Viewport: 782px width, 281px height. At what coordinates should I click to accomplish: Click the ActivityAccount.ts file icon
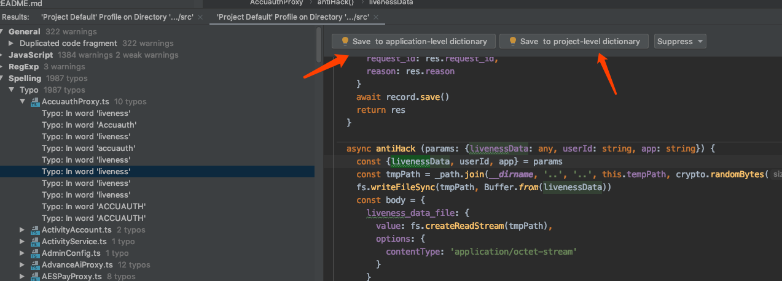(x=35, y=230)
